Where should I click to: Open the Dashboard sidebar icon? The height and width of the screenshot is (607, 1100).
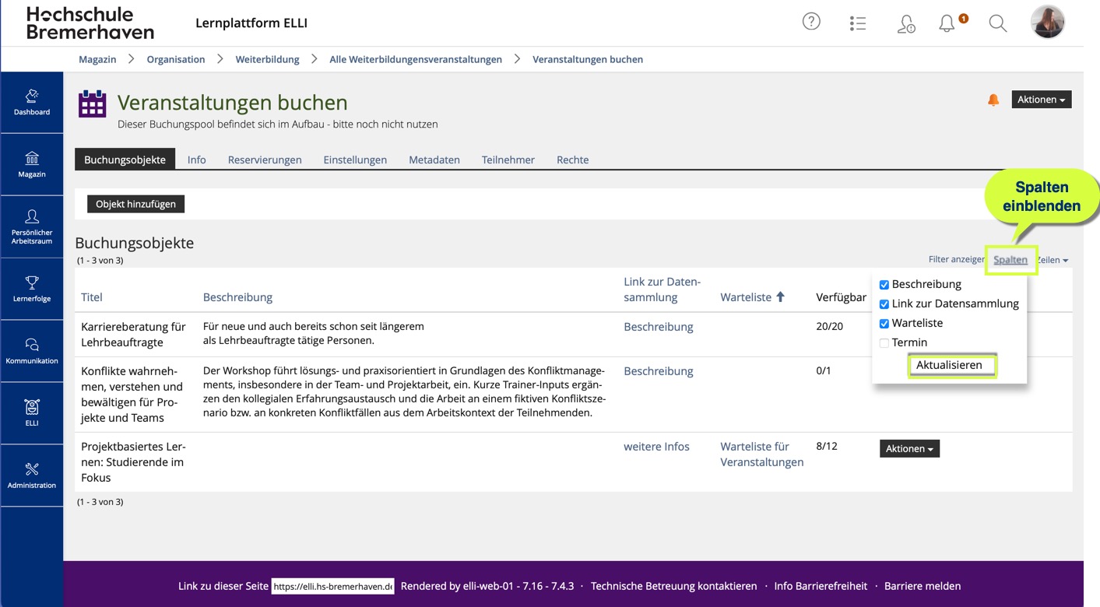pos(32,102)
